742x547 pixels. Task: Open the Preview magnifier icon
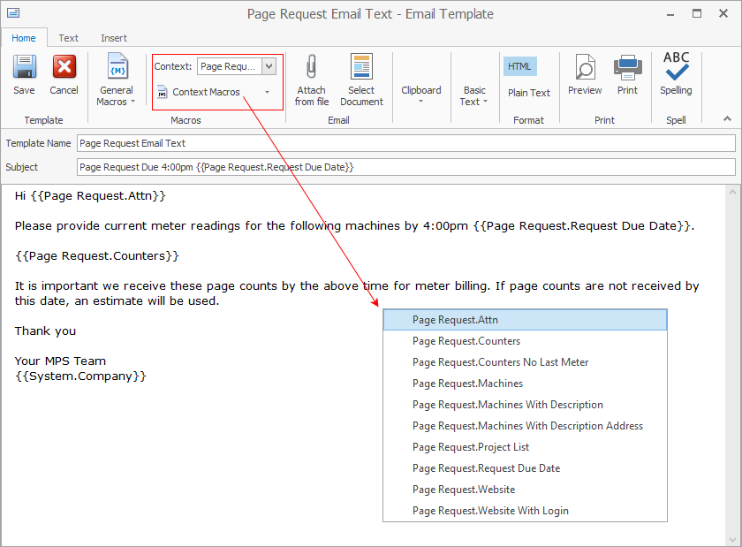(x=585, y=68)
